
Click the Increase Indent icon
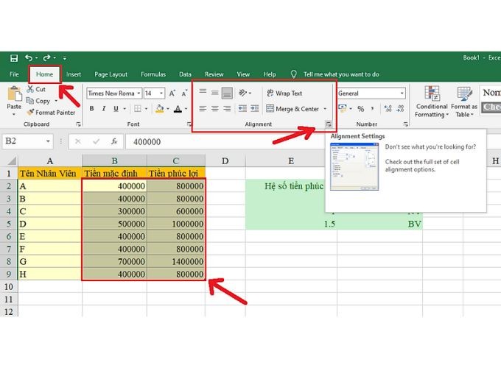255,108
